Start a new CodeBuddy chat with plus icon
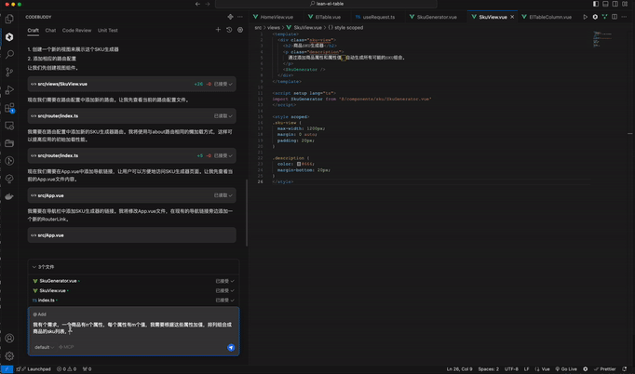This screenshot has width=635, height=374. 218,30
